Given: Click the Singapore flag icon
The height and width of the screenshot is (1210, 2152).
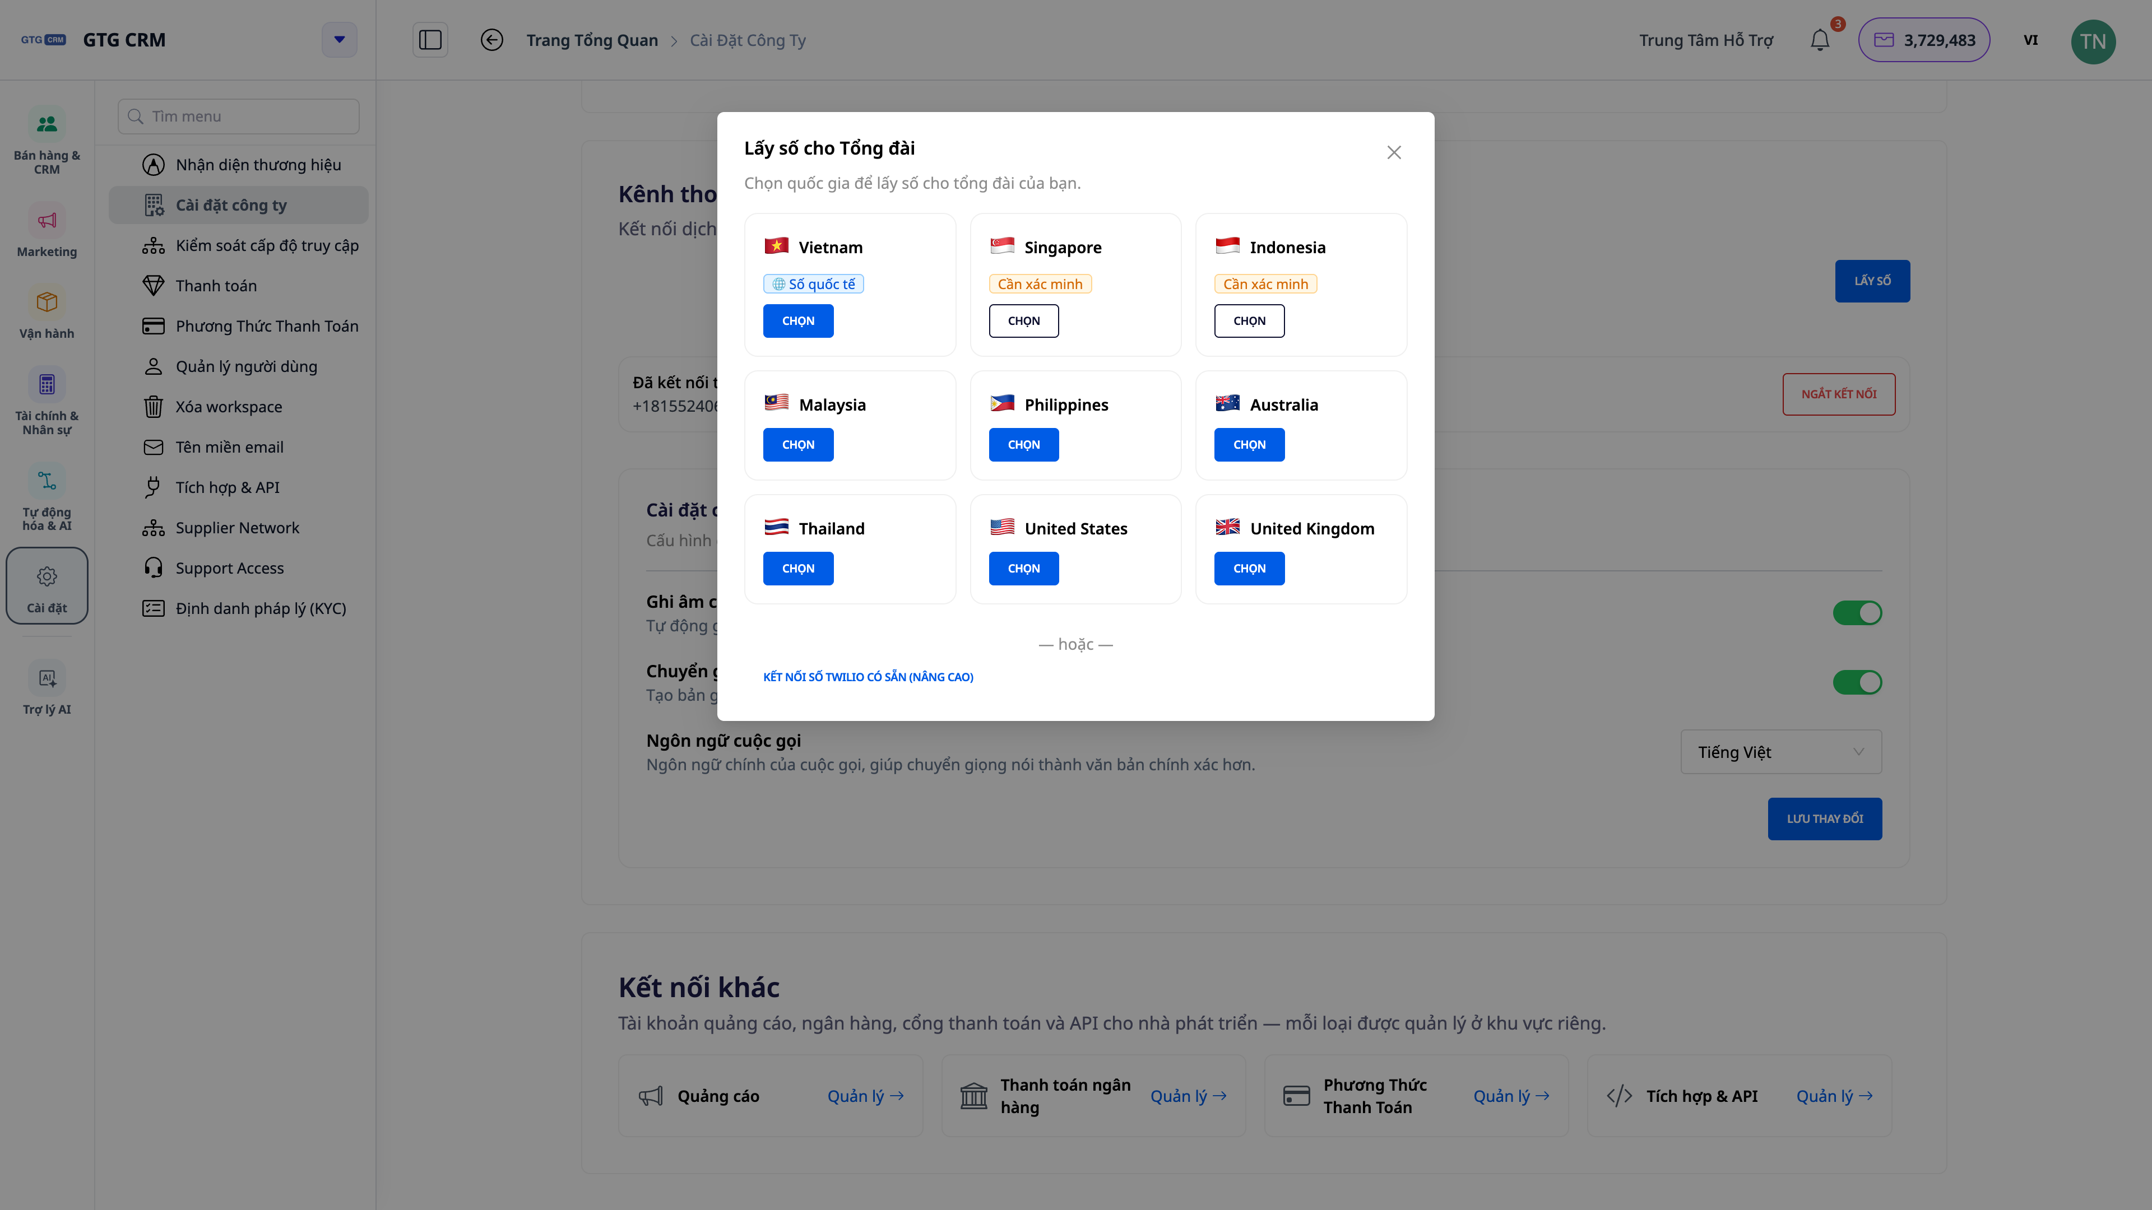Looking at the screenshot, I should [x=1001, y=246].
